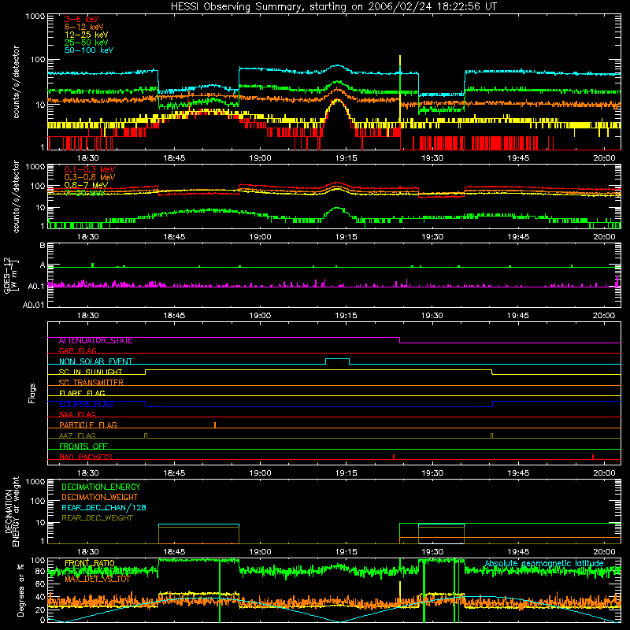
Task: Click the BAD_PACKETS spike near 19:23
Action: 394,457
